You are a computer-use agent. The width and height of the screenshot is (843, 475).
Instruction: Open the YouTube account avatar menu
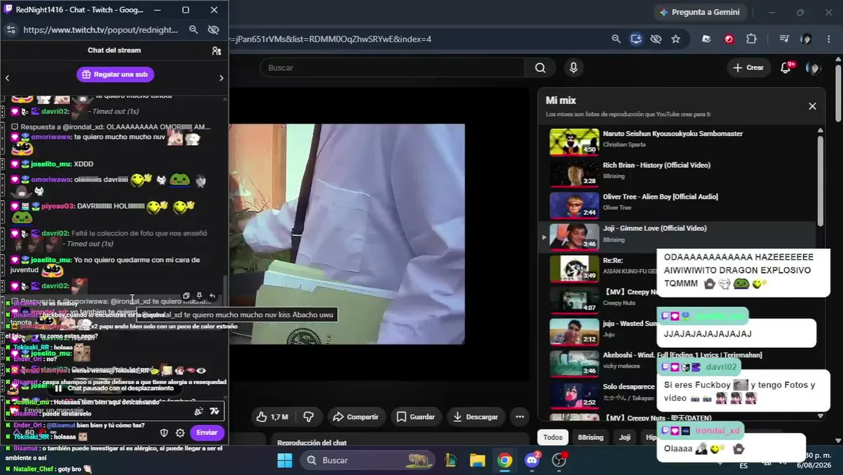pyautogui.click(x=814, y=68)
